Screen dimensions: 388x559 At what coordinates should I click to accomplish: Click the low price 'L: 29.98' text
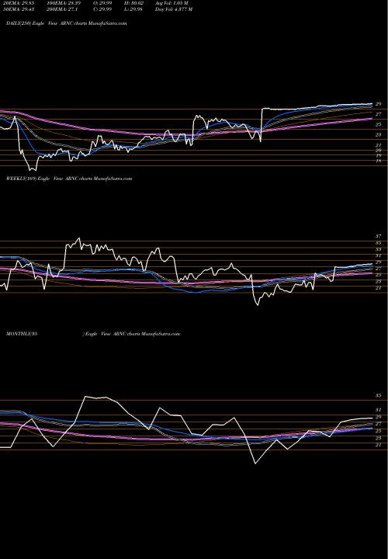[x=133, y=9]
